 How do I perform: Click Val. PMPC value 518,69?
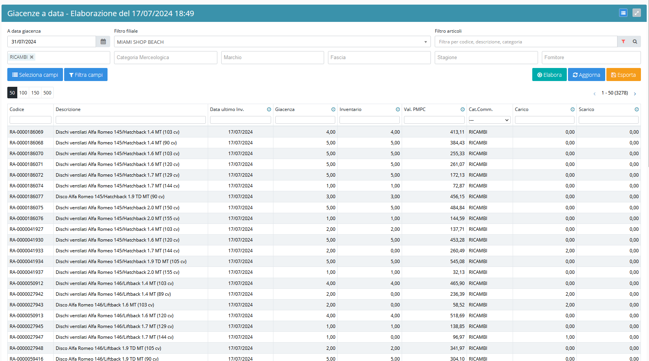tap(457, 316)
